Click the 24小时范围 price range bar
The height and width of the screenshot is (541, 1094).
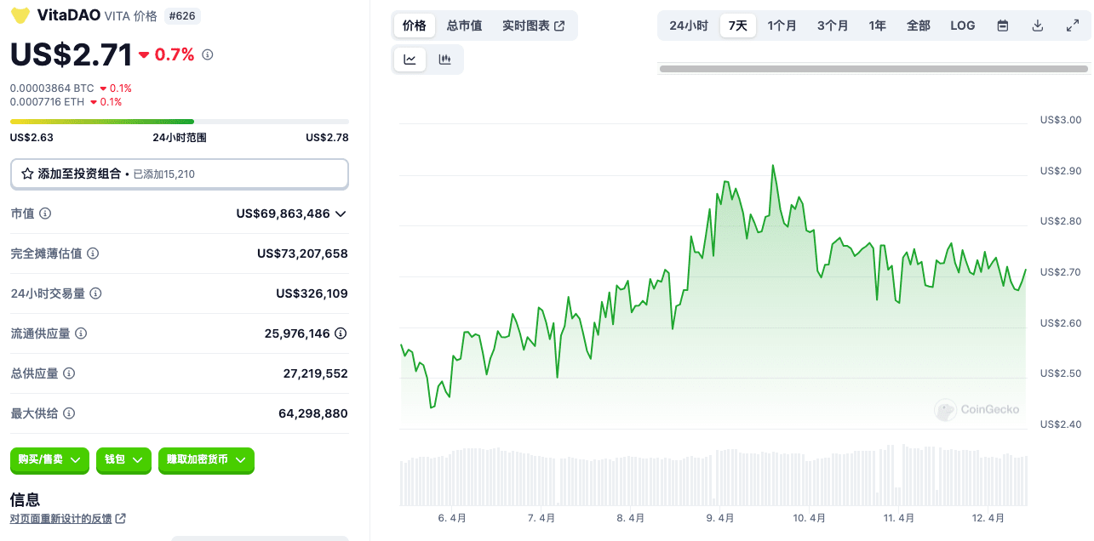(x=179, y=121)
